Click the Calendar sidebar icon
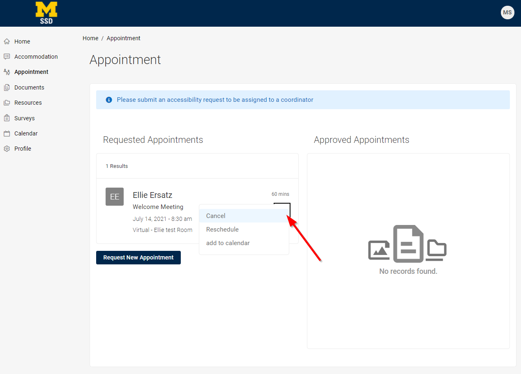521x374 pixels. point(7,133)
